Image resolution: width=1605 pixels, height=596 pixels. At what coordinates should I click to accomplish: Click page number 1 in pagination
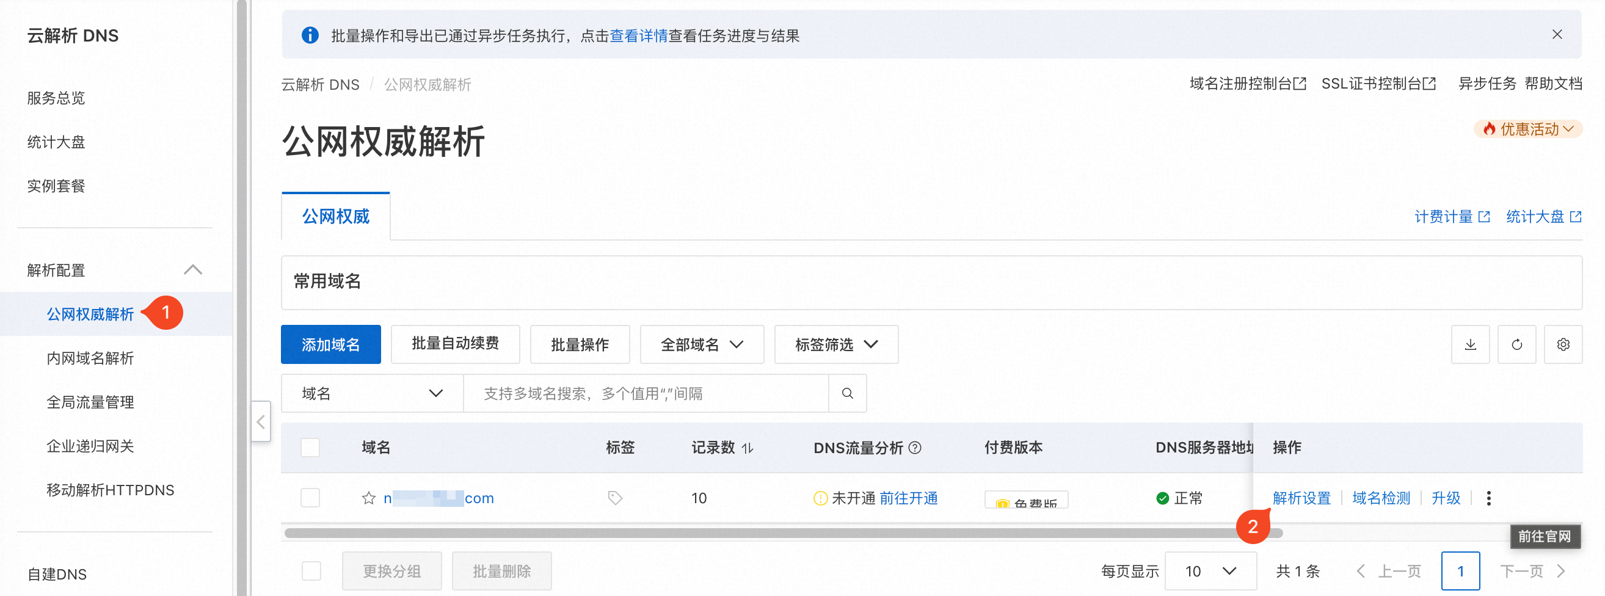coord(1460,571)
